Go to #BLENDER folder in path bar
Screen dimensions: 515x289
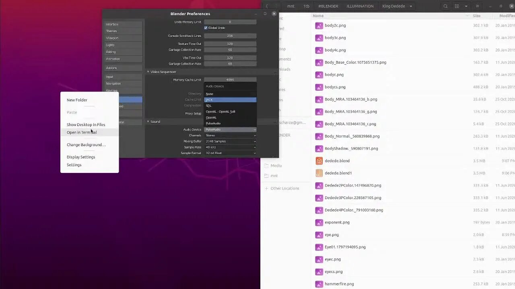pos(328,6)
